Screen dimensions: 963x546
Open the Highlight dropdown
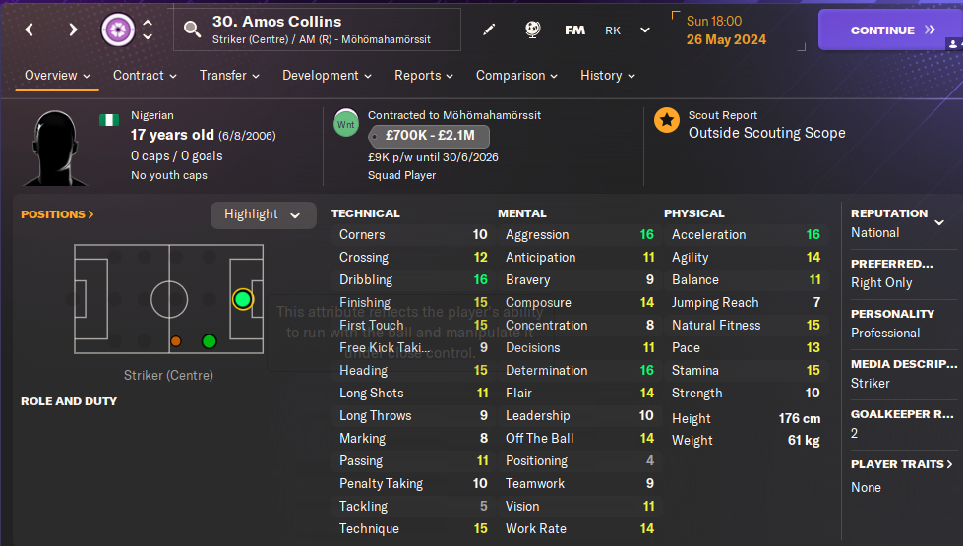coord(263,214)
